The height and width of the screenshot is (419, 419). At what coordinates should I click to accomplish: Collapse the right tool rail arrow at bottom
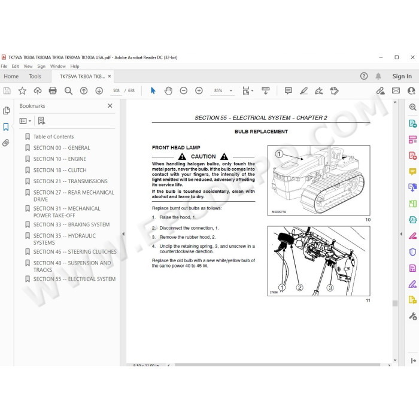coord(413,361)
